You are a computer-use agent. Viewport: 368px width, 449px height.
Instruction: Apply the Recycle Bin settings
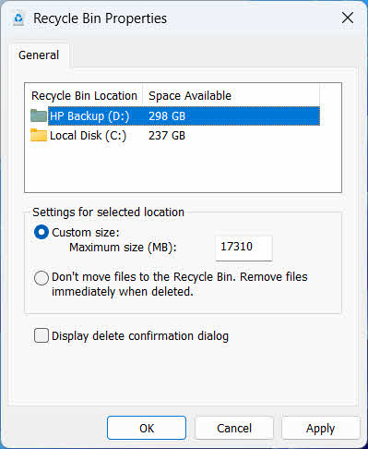tap(320, 428)
